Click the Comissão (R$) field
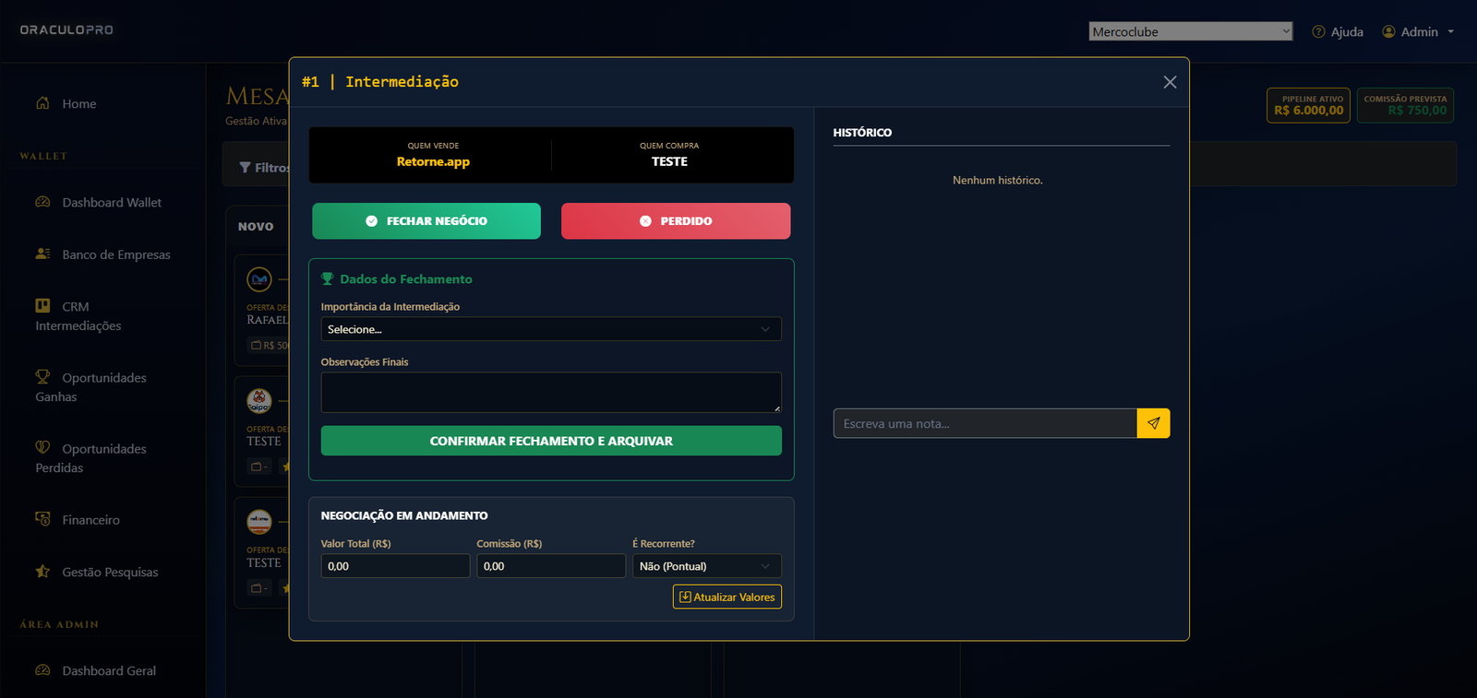Screen dimensions: 1477x698 551,566
